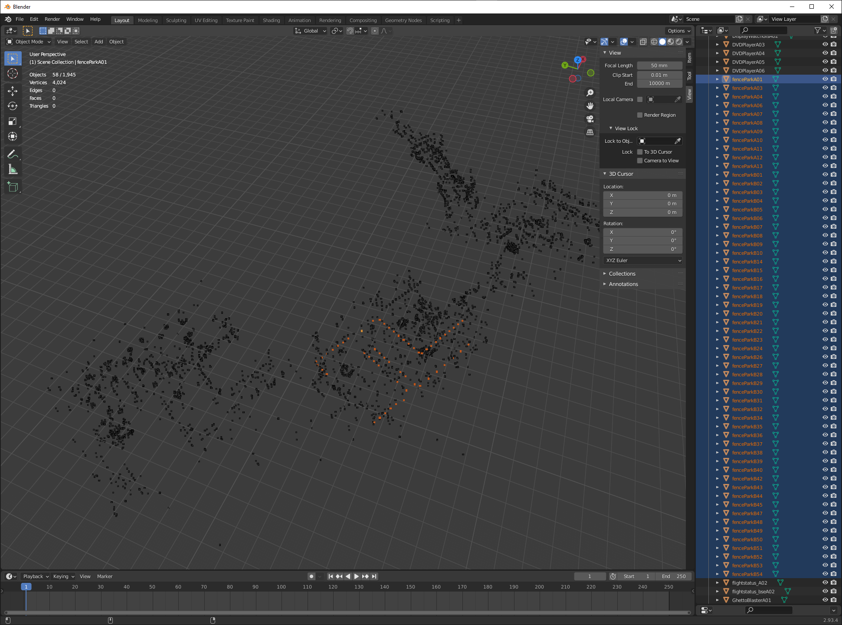Toggle camera view icon in viewport

click(x=590, y=119)
